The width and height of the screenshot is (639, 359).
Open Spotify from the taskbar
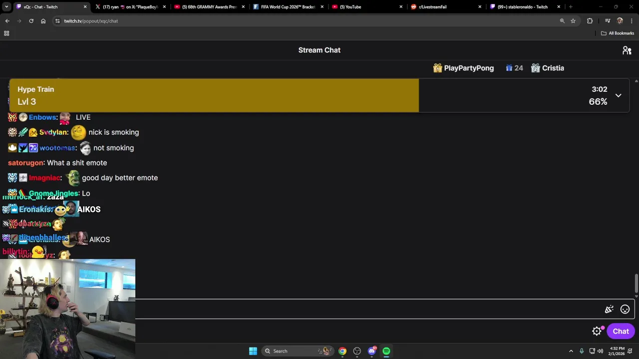point(386,351)
